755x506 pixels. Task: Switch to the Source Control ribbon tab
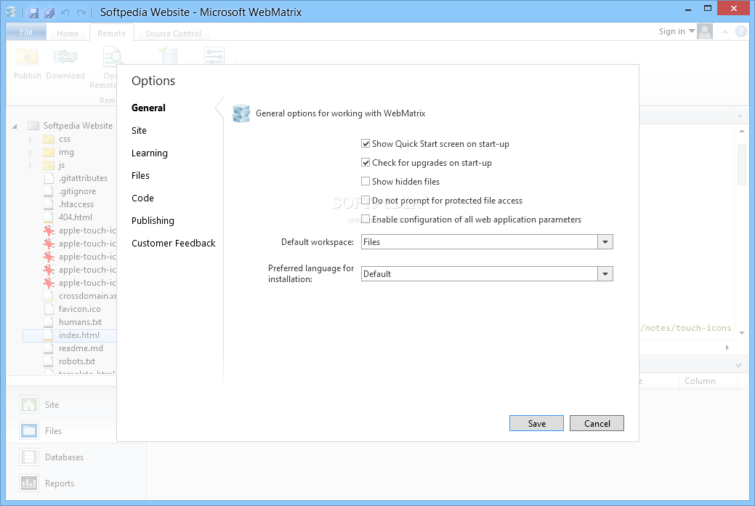174,33
